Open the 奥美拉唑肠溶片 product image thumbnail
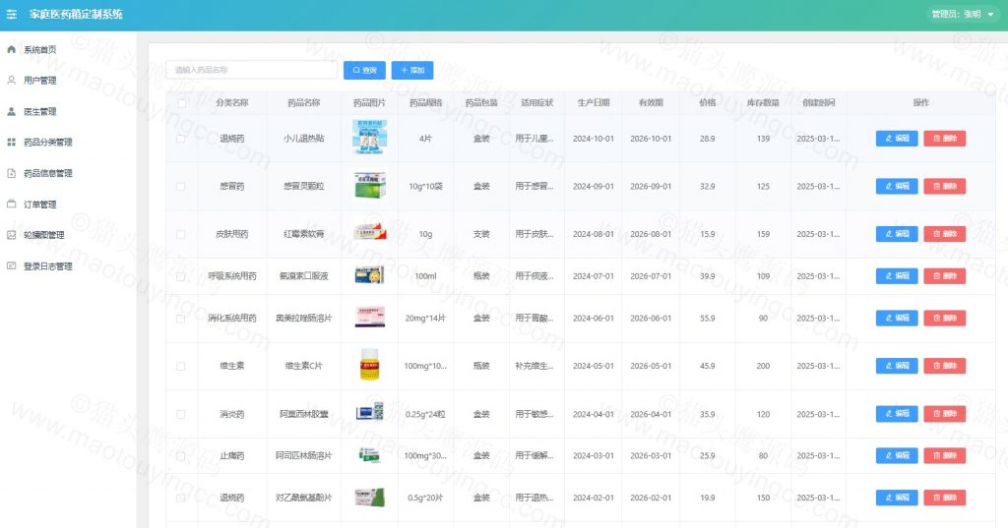 (370, 317)
